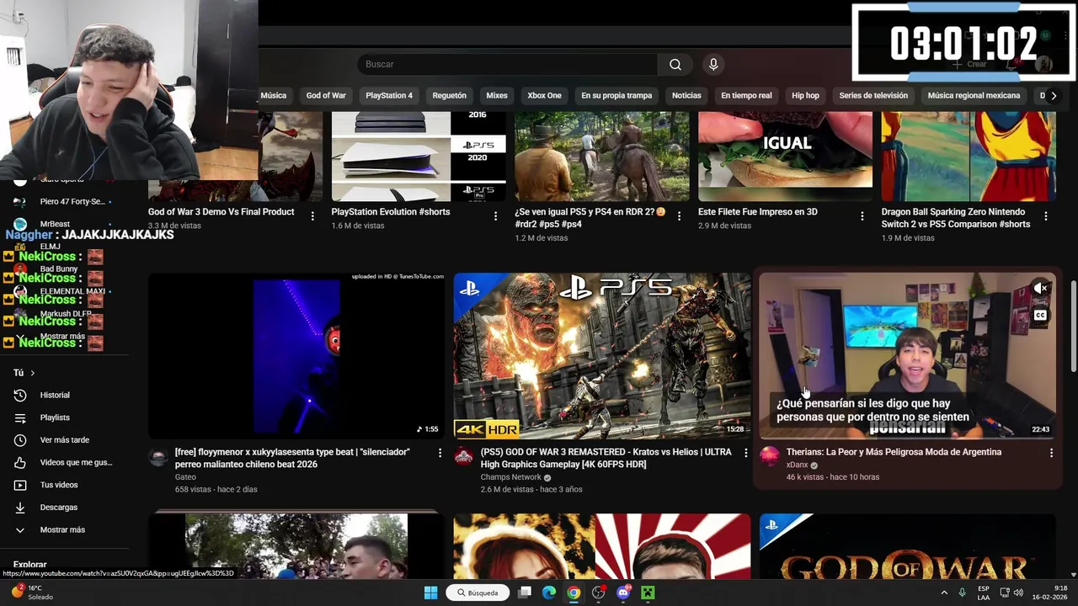The image size is (1078, 606).
Task: Focus the Buscar search field
Action: coord(508,65)
